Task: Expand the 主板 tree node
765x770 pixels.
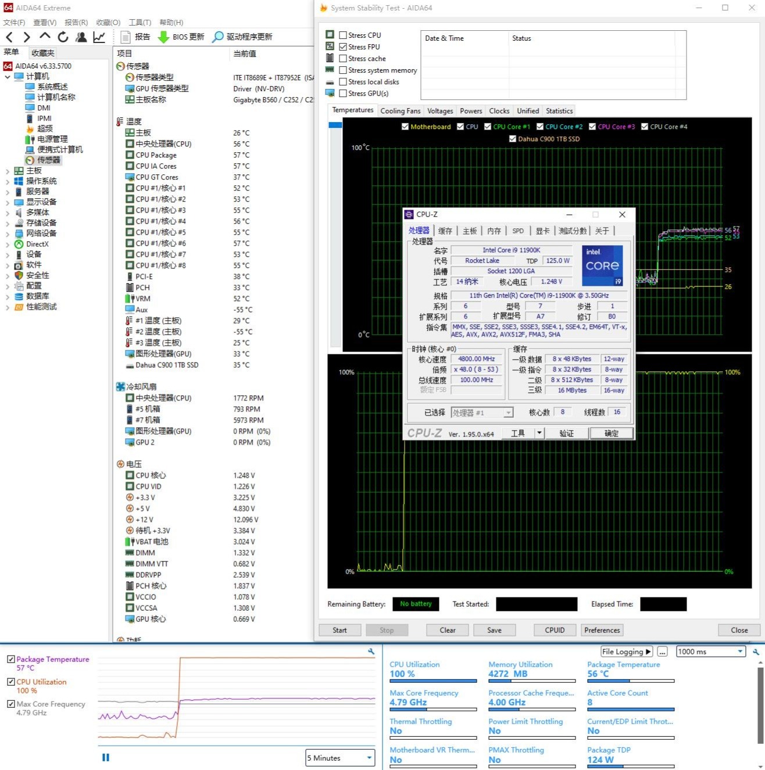Action: coord(8,171)
